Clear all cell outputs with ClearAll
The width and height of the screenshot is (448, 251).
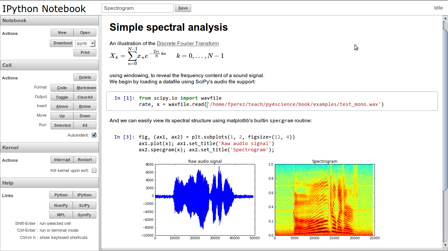pos(85,97)
